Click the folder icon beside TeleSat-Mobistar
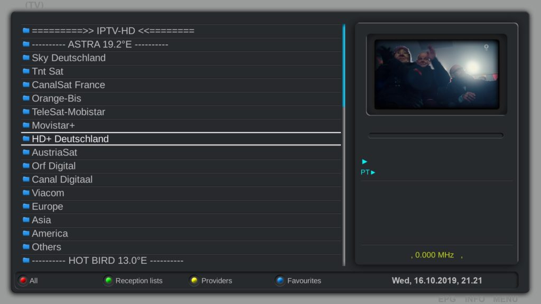Screen dimensions: 541x304 [26, 112]
